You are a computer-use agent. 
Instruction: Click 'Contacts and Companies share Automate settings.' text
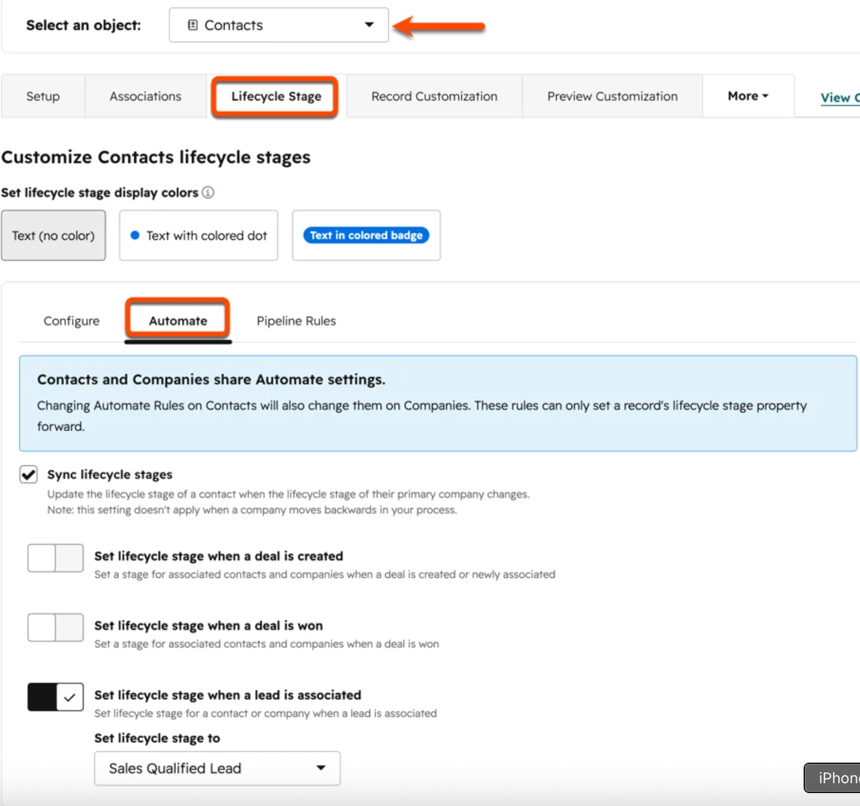click(211, 379)
